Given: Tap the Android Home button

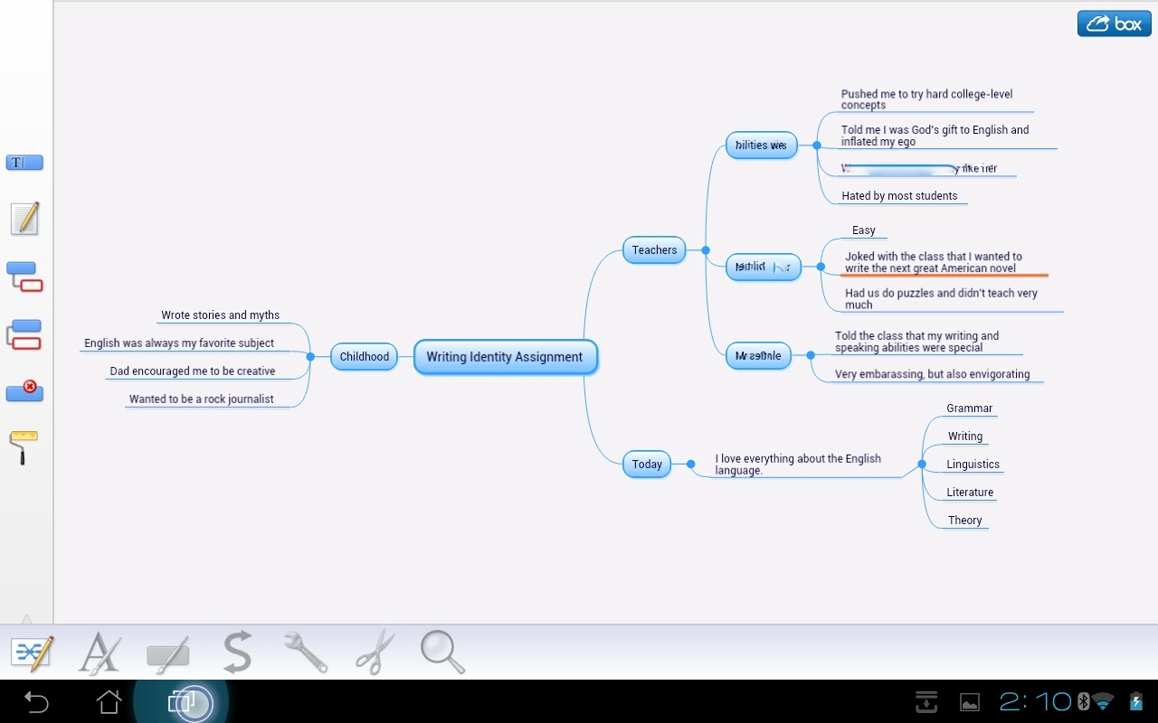Looking at the screenshot, I should (109, 701).
